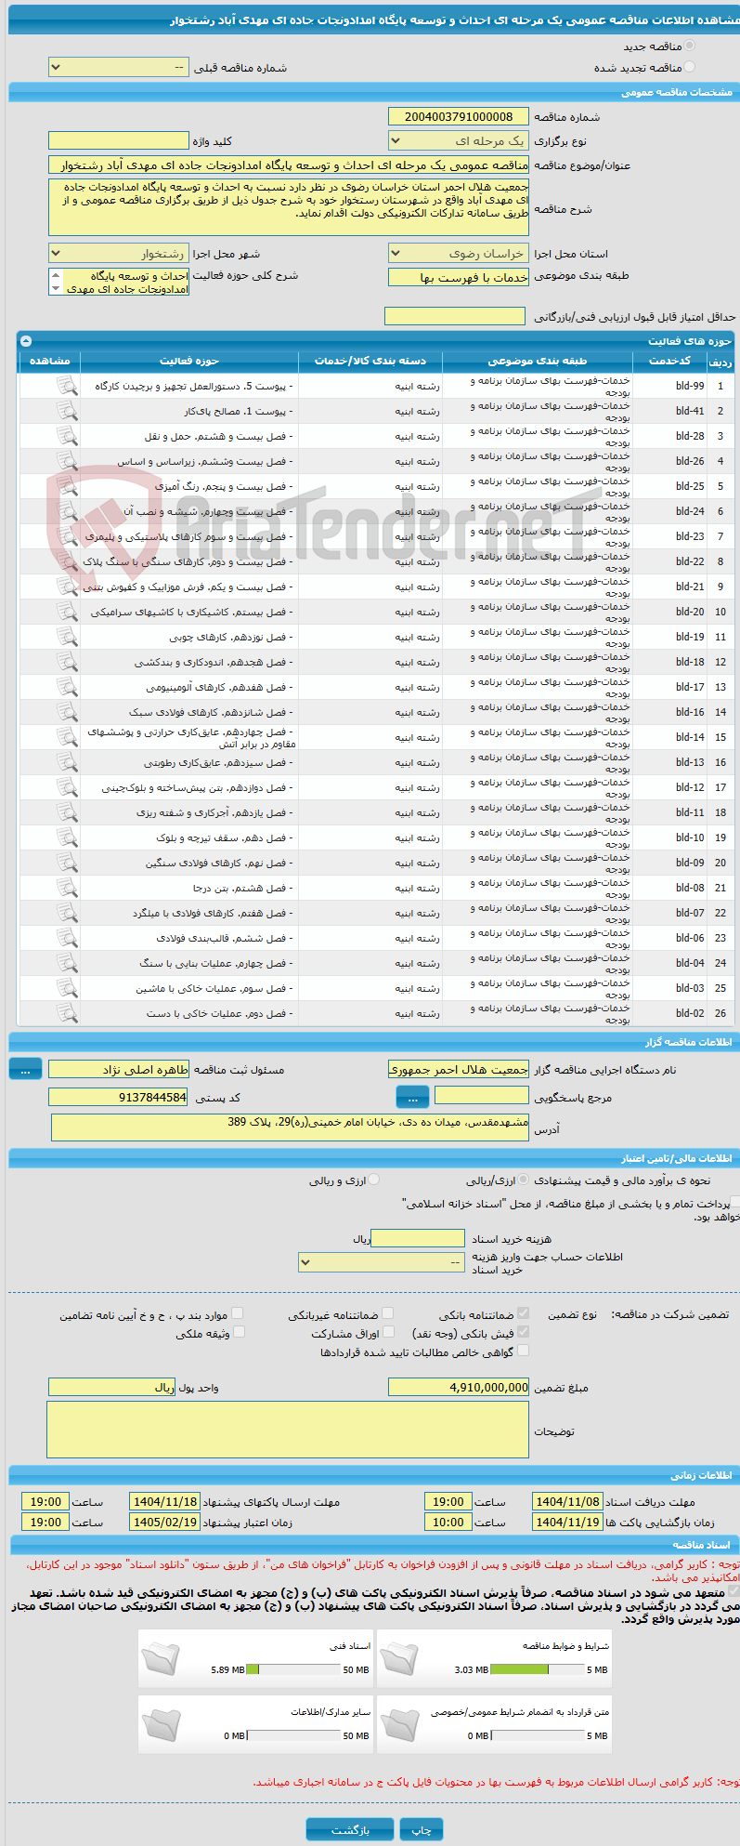This screenshot has height=1846, width=740.
Task: Click the هزینه خرید اسناد field
Action: [x=417, y=1238]
